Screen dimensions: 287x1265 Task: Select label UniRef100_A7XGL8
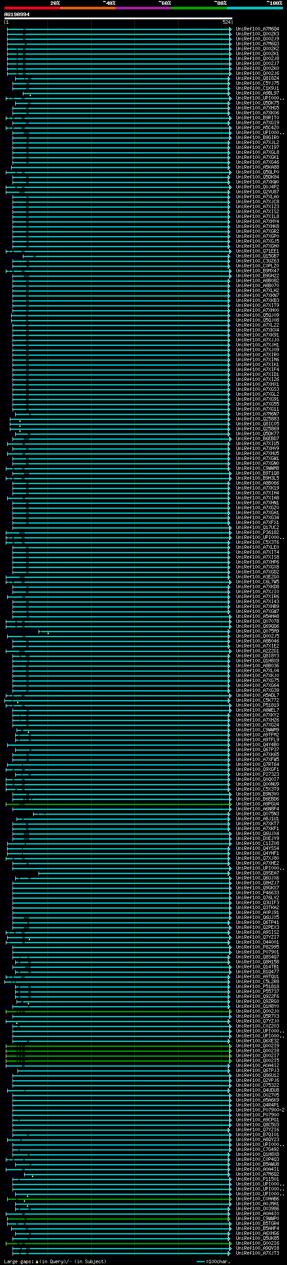point(257,152)
